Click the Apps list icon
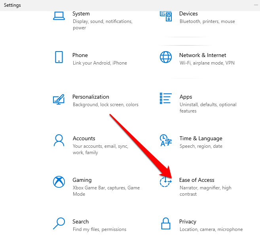 (166, 98)
